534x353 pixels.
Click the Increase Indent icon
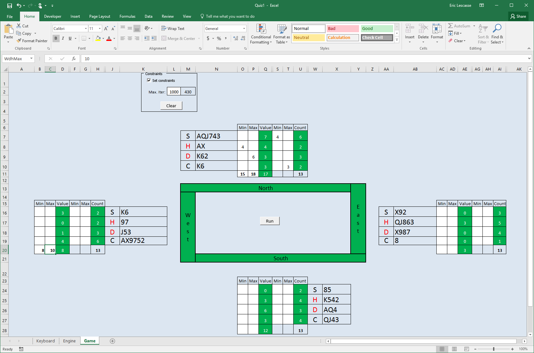(x=154, y=38)
